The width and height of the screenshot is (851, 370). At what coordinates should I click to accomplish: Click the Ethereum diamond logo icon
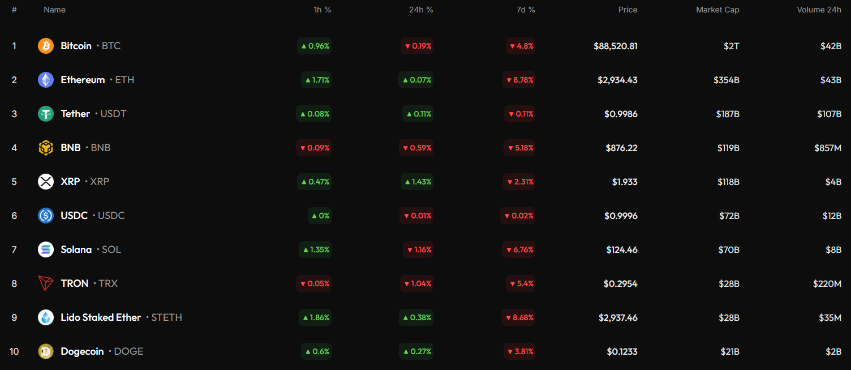tap(46, 80)
